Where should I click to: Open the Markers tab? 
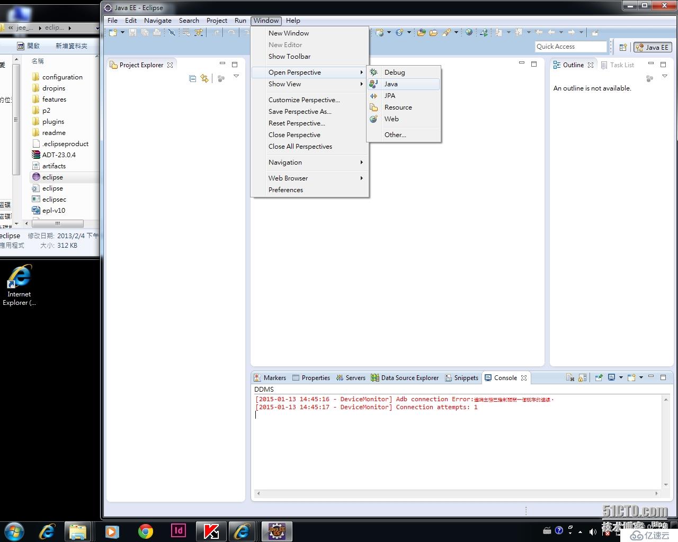point(270,378)
